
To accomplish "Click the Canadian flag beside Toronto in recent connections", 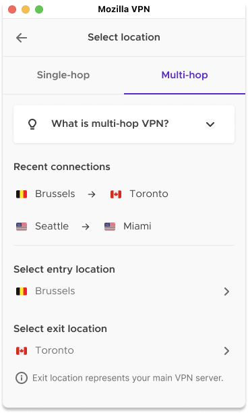I will 116,194.
